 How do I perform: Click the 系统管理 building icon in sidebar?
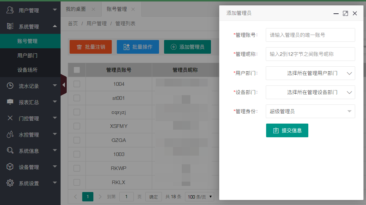[x=10, y=26]
